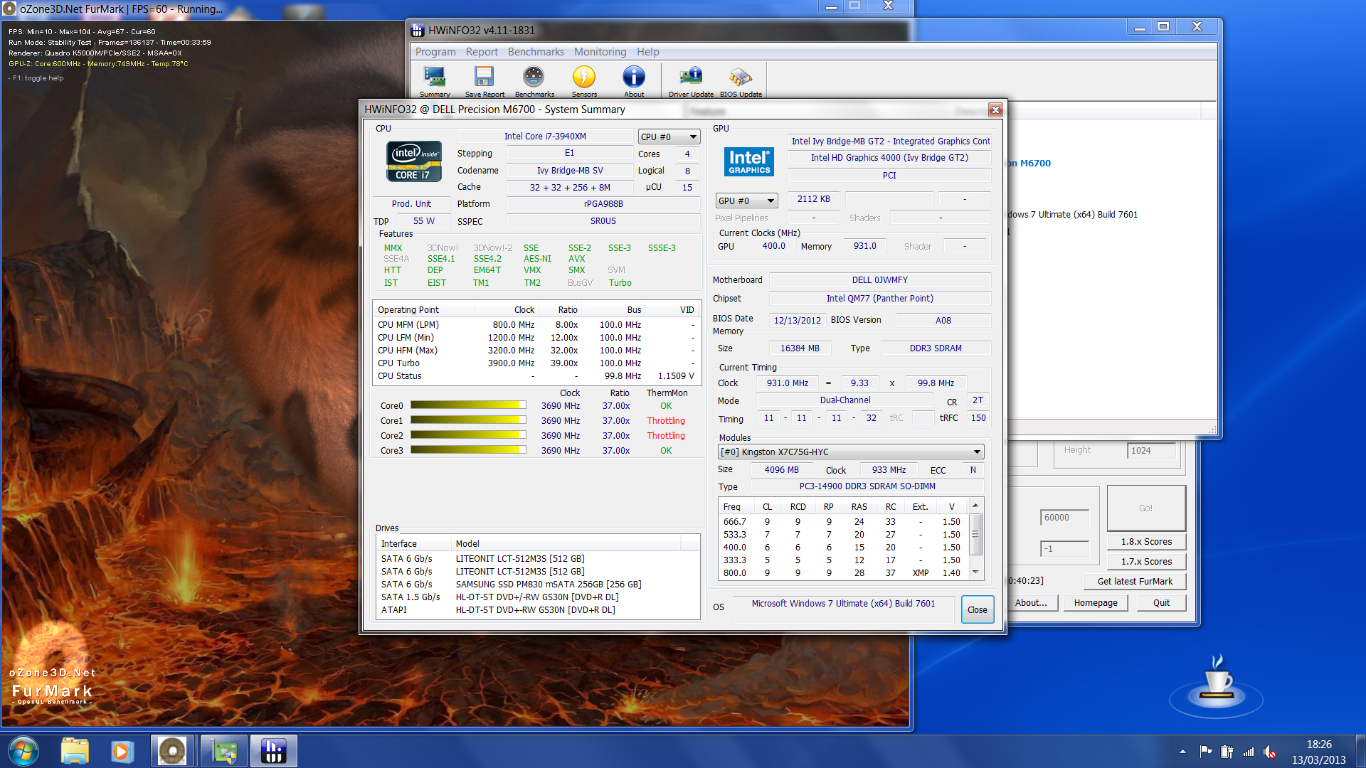The height and width of the screenshot is (768, 1366).
Task: Open Windows Media Player from taskbar
Action: click(x=121, y=751)
